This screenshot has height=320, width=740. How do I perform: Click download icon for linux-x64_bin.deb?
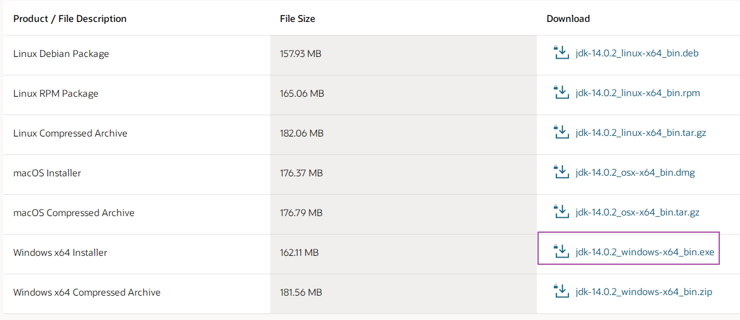[561, 53]
